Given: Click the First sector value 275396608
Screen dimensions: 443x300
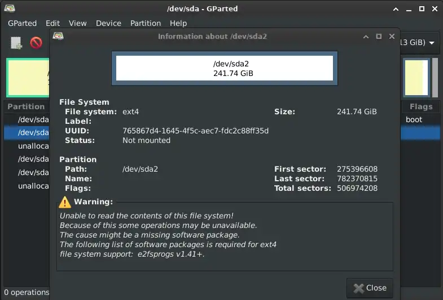Looking at the screenshot, I should tap(357, 169).
